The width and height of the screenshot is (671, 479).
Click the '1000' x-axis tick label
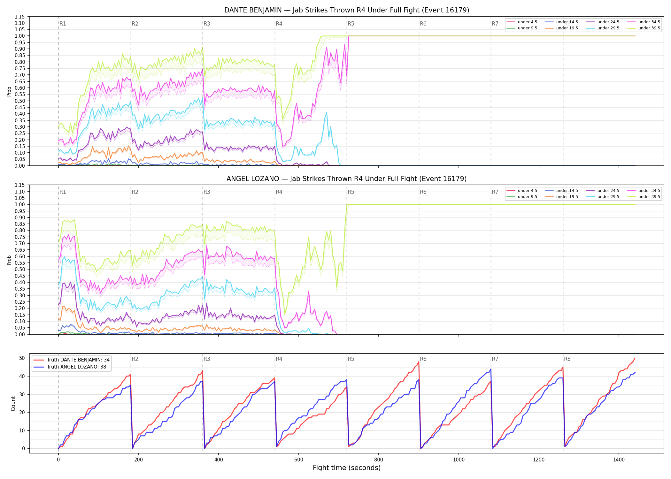(459, 460)
